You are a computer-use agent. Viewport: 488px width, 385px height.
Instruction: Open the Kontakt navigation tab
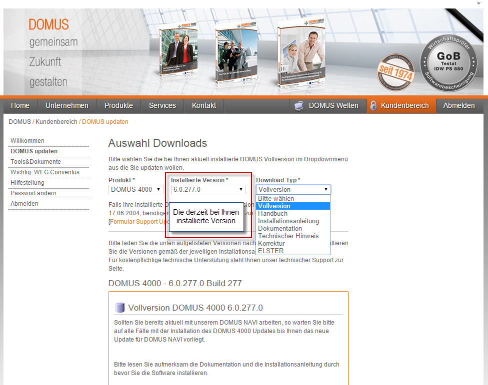click(x=204, y=106)
